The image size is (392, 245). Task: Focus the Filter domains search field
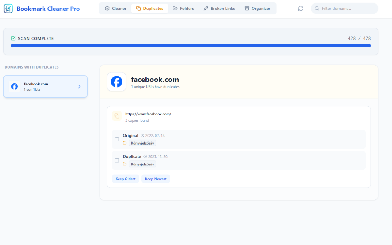(x=345, y=9)
